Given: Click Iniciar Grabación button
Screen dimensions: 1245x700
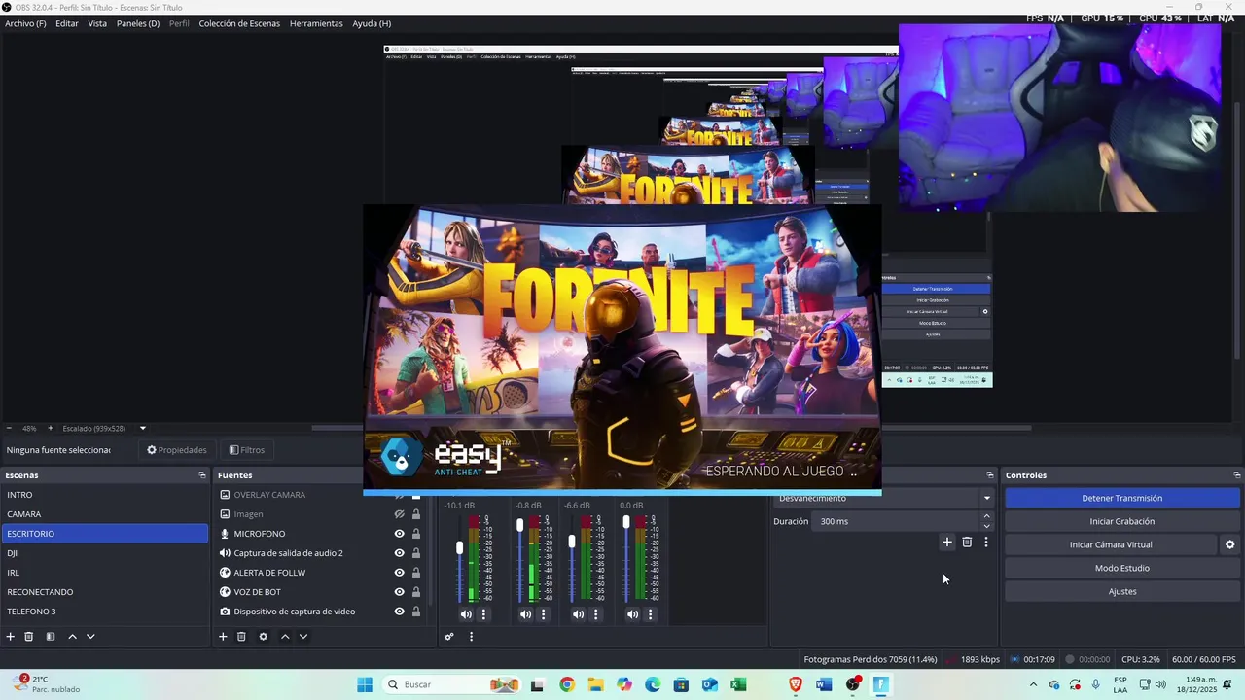Looking at the screenshot, I should click(1121, 521).
